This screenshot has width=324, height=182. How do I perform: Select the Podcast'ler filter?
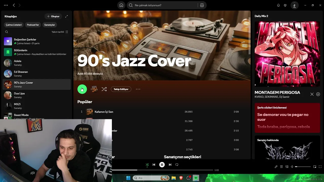(33, 25)
